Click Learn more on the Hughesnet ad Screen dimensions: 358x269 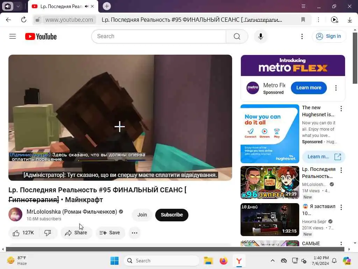point(323,157)
